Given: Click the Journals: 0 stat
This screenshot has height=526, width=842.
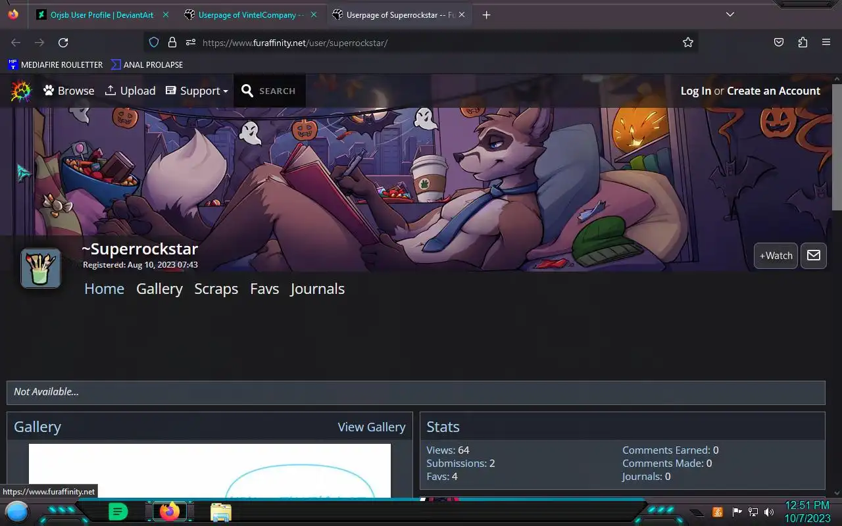Looking at the screenshot, I should [x=647, y=477].
